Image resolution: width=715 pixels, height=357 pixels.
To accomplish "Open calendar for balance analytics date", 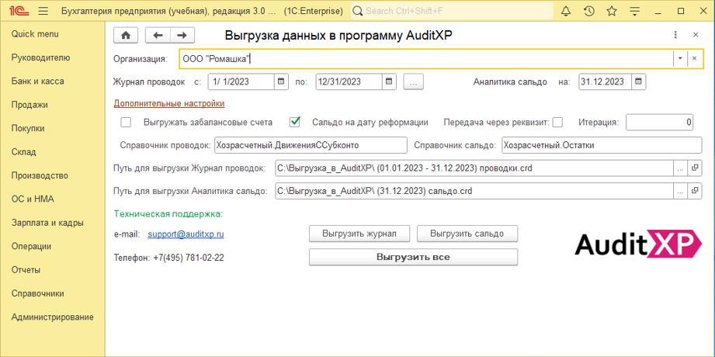I will [638, 81].
